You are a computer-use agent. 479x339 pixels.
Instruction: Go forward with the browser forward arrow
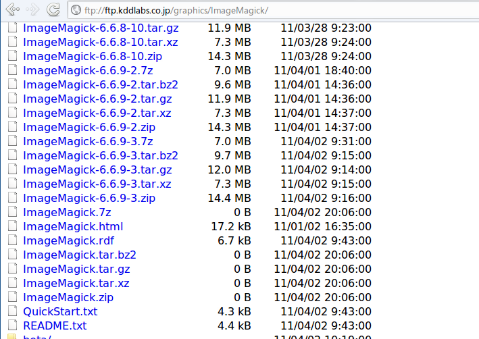pos(32,9)
